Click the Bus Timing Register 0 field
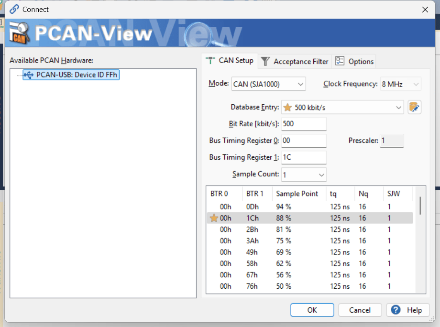This screenshot has height=327, width=440. [304, 141]
